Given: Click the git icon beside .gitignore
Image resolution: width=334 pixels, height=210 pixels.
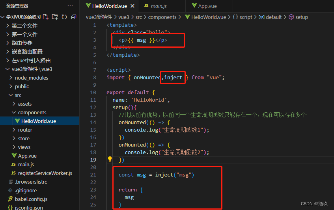Looking at the screenshot, I should coord(10,190).
